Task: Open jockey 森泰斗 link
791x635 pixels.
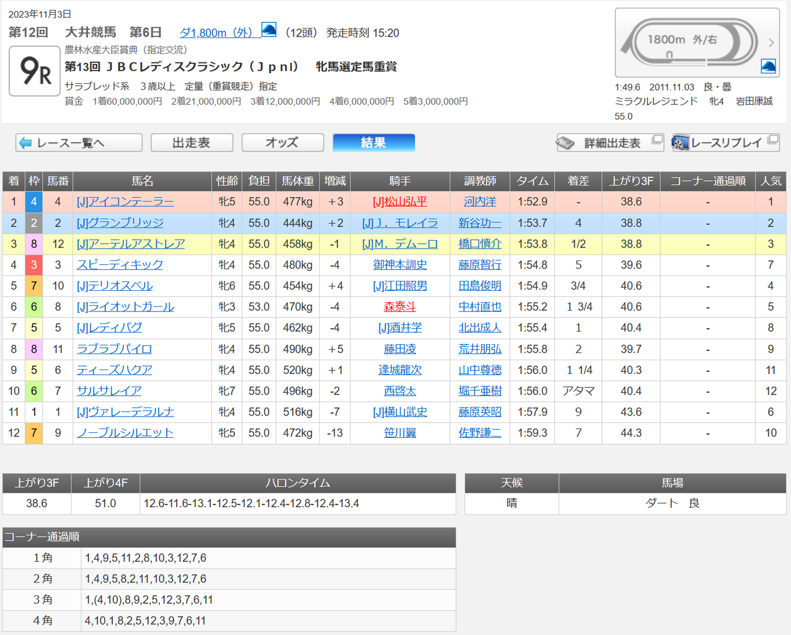Action: [400, 307]
